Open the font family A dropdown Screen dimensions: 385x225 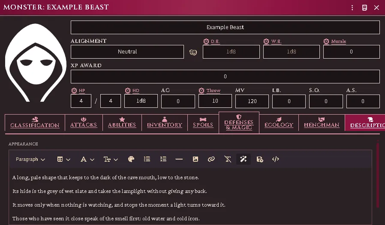pos(87,159)
